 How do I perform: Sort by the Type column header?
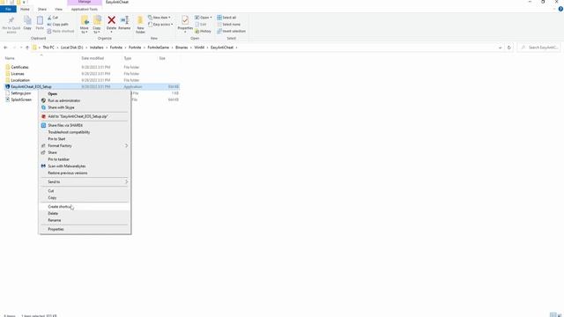(x=128, y=58)
